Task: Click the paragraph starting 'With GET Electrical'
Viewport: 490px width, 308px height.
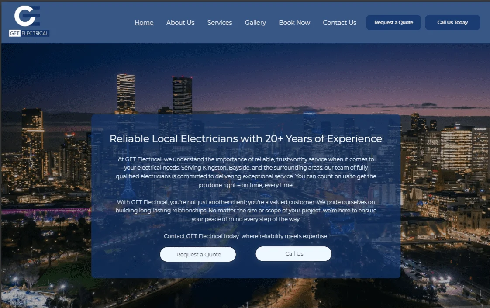Action: (x=245, y=211)
